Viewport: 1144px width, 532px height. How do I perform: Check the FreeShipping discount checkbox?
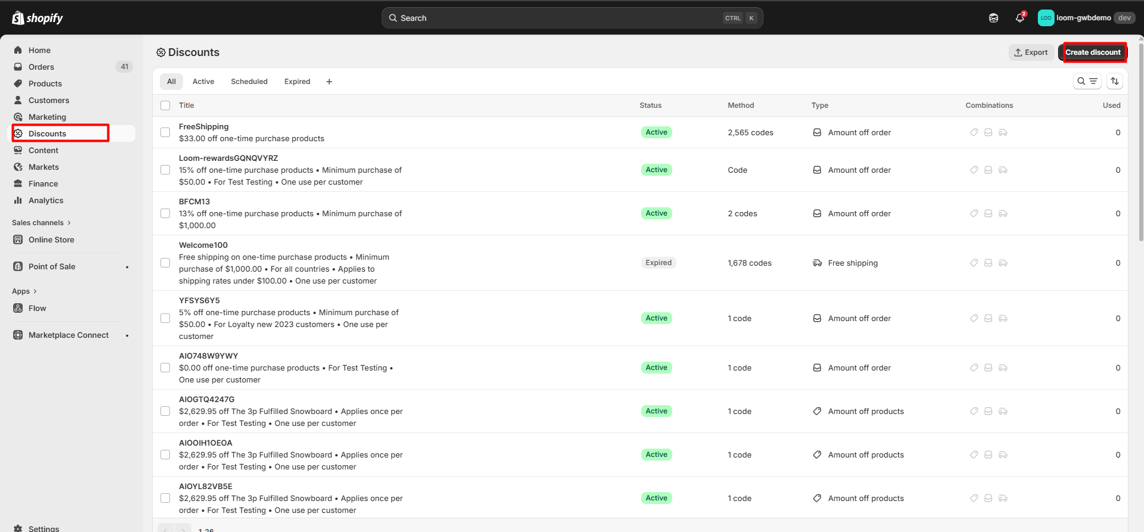(165, 132)
